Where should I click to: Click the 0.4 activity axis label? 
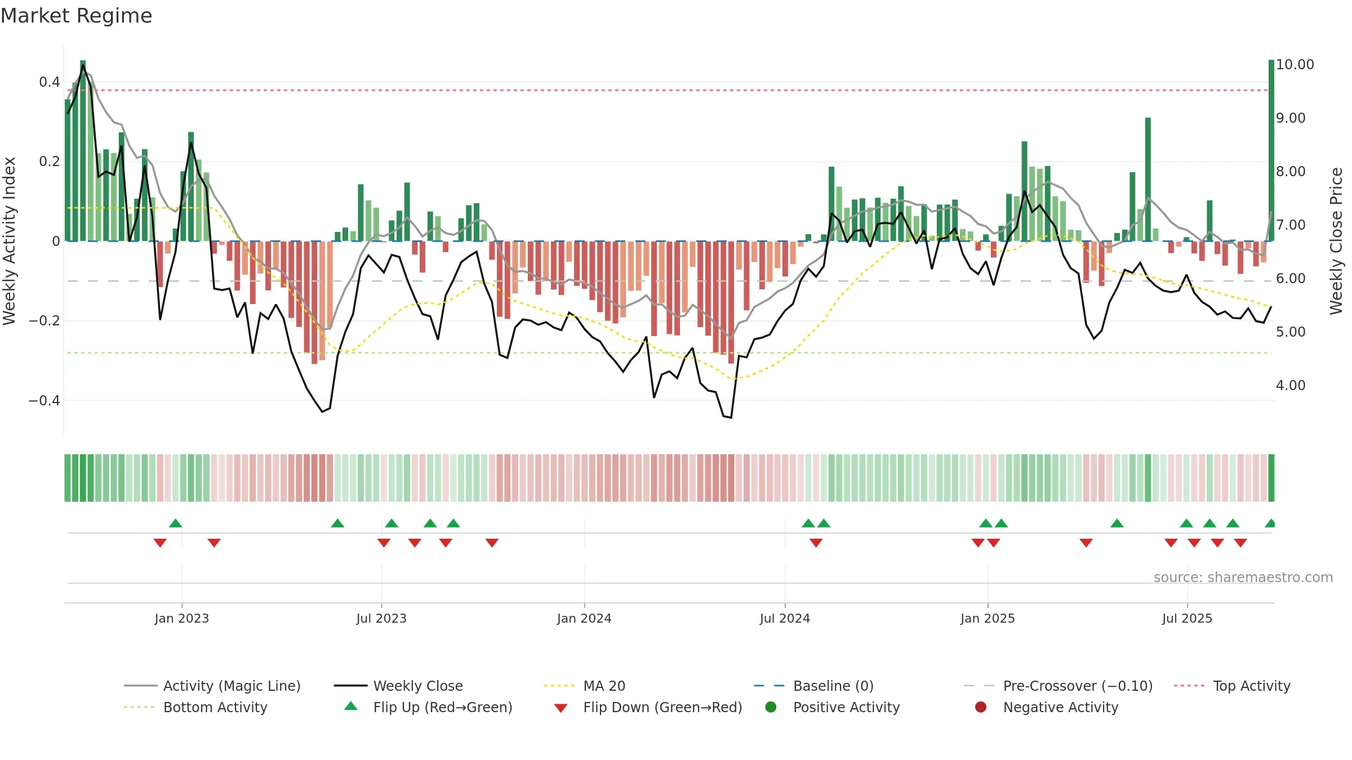(x=49, y=82)
